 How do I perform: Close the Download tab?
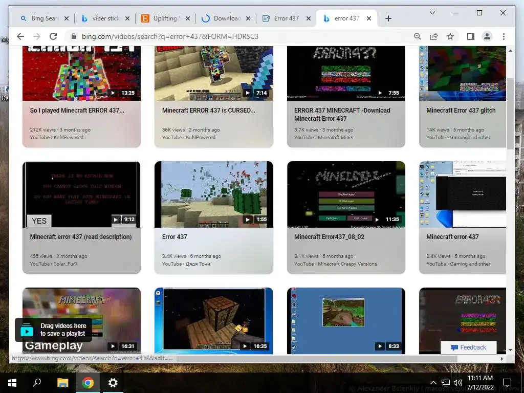tap(248, 18)
